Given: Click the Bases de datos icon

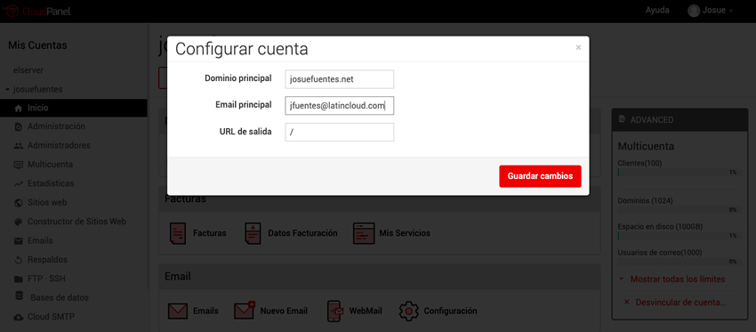Looking at the screenshot, I should (x=19, y=296).
